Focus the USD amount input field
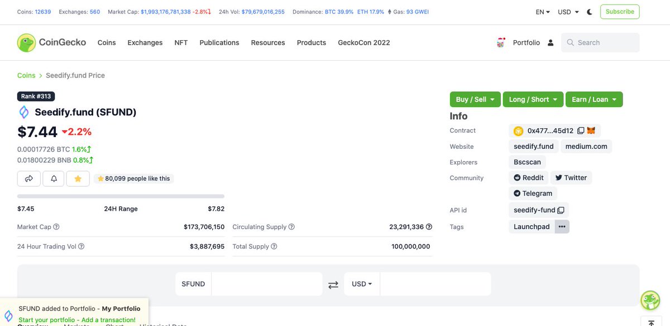The image size is (670, 326). click(x=435, y=284)
